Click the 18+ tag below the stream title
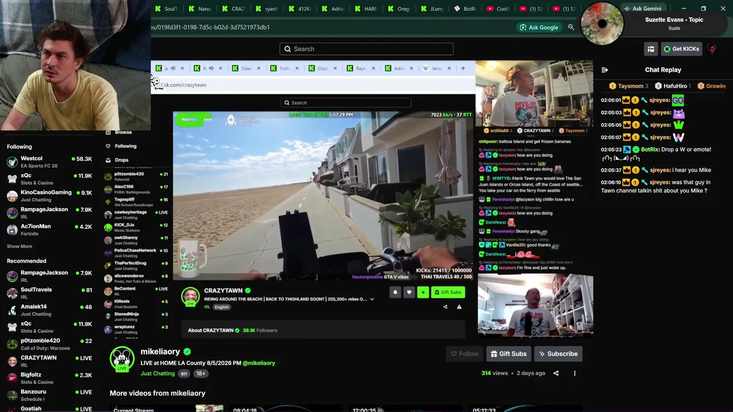Screen dimensions: 733x412 click(200, 374)
